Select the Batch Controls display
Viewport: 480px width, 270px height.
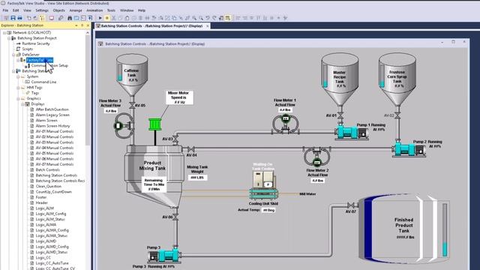pyautogui.click(x=48, y=170)
